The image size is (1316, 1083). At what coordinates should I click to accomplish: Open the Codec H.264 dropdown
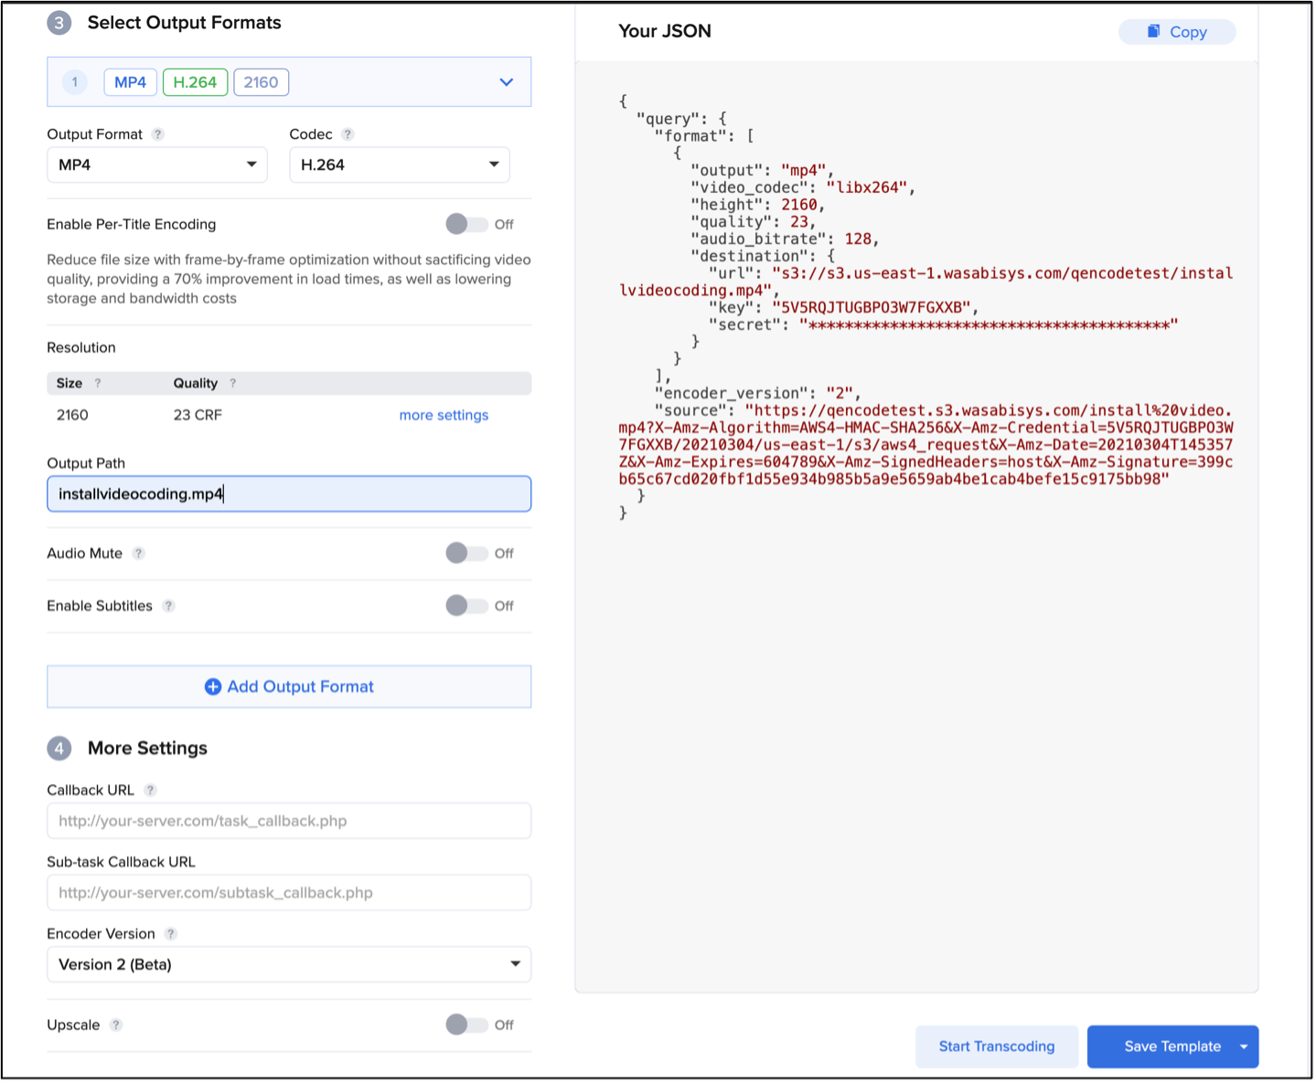pyautogui.click(x=400, y=165)
